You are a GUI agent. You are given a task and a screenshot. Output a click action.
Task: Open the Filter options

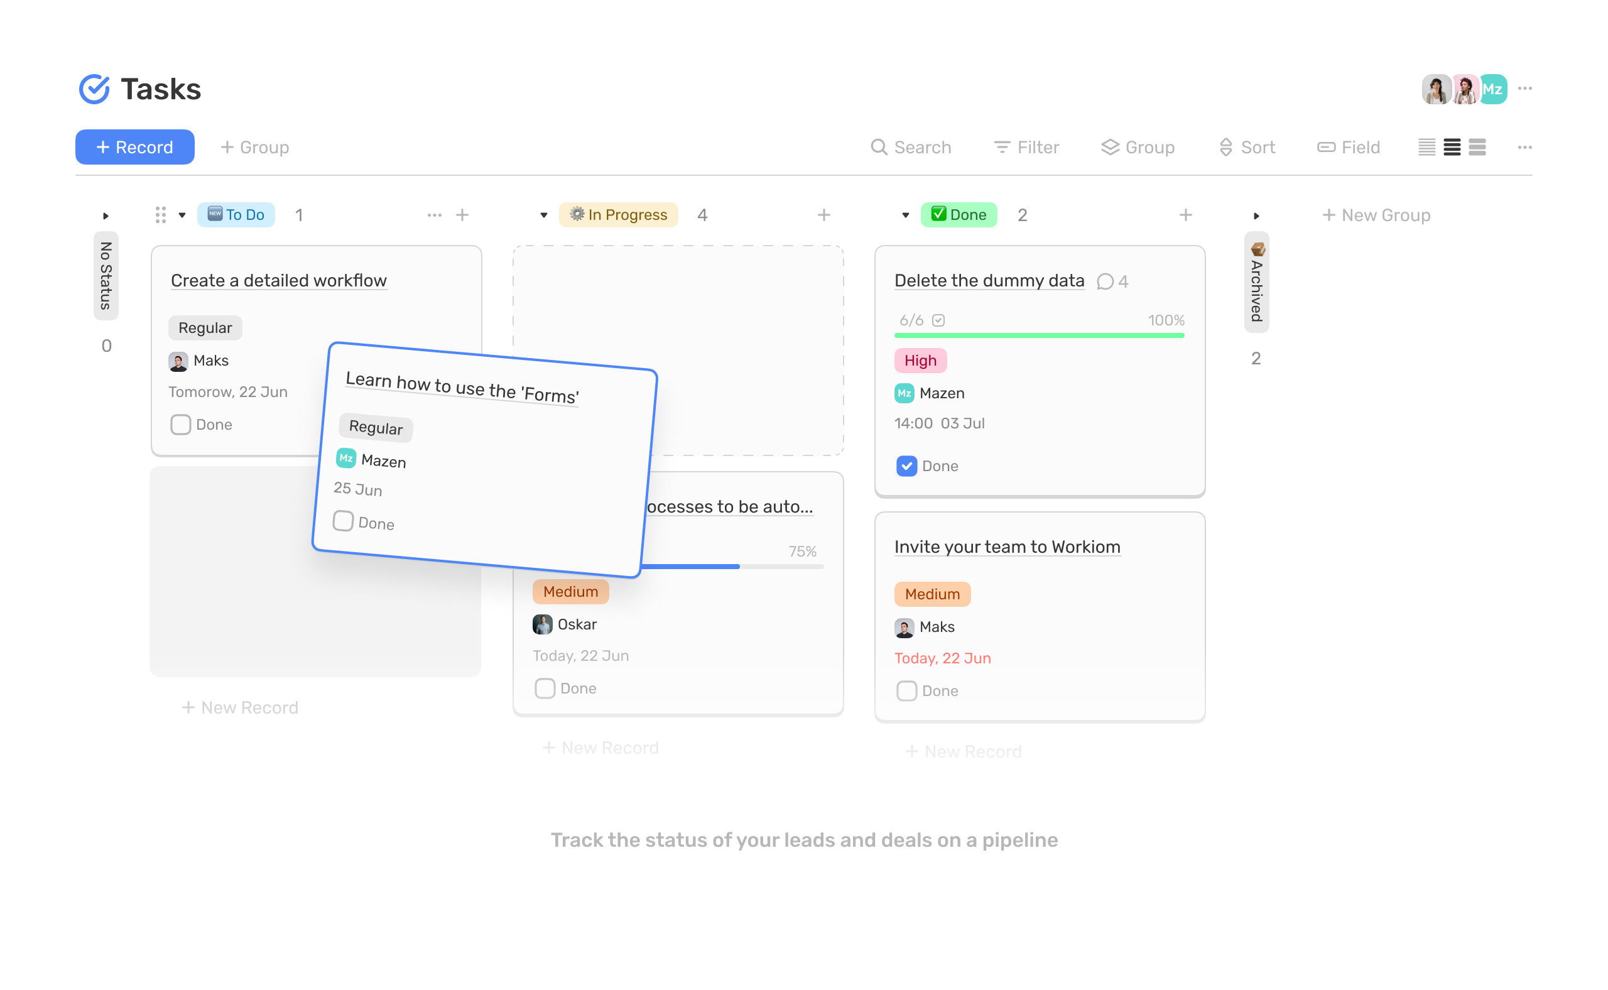click(x=1026, y=146)
